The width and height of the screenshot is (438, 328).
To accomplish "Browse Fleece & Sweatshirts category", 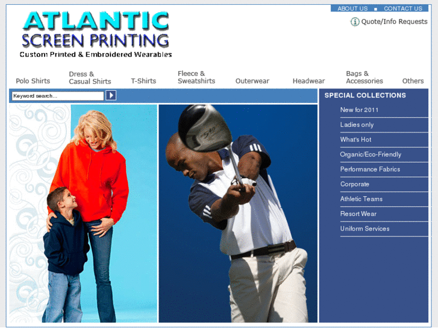I will click(196, 77).
